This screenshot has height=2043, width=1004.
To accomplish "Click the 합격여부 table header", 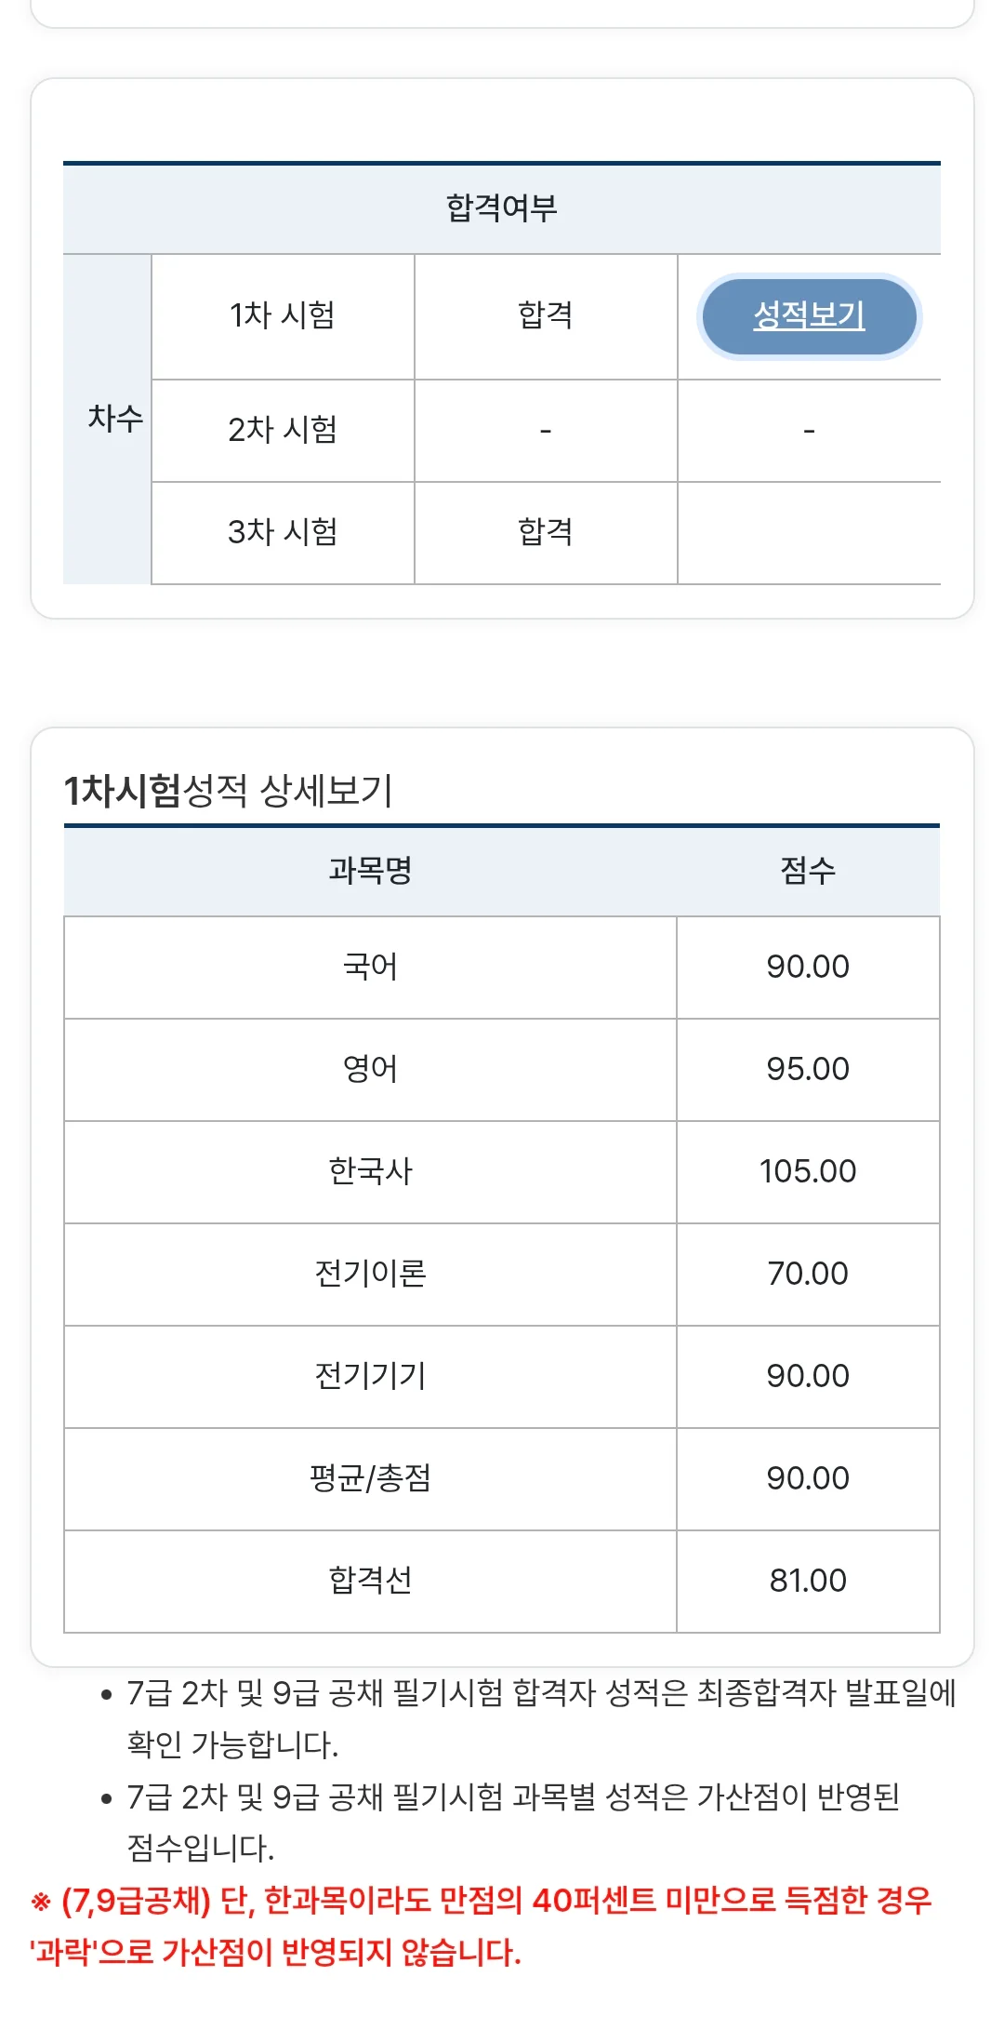I will (502, 208).
